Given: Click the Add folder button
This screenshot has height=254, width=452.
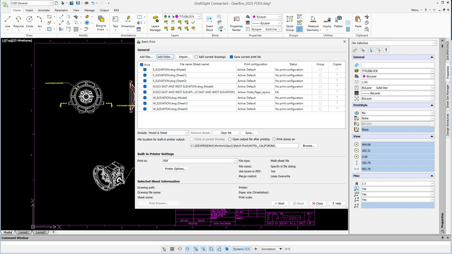Looking at the screenshot, I should click(165, 57).
